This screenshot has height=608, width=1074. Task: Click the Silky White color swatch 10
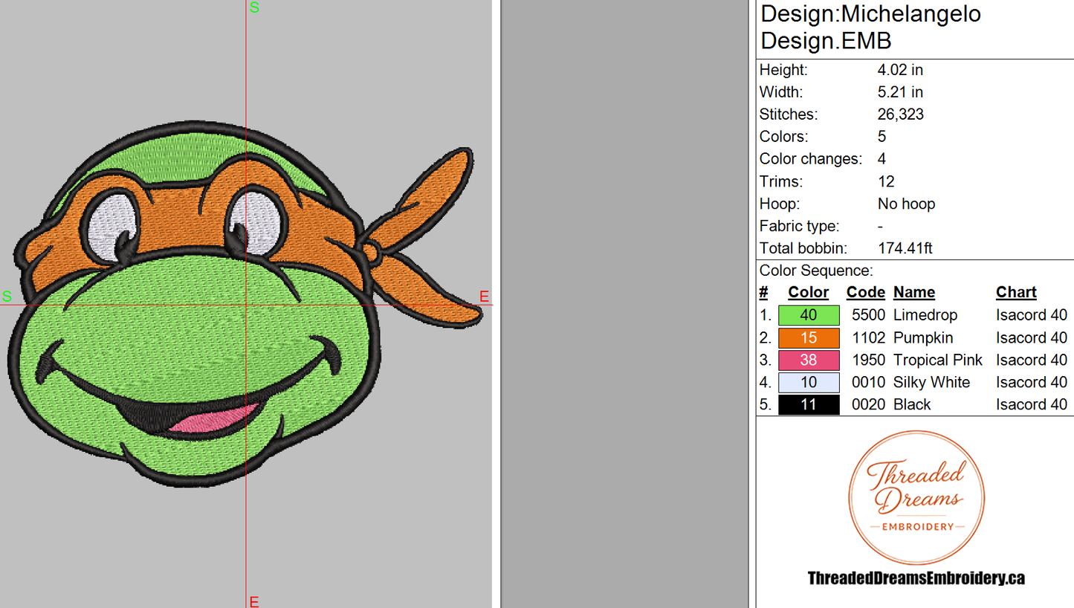[x=809, y=382]
